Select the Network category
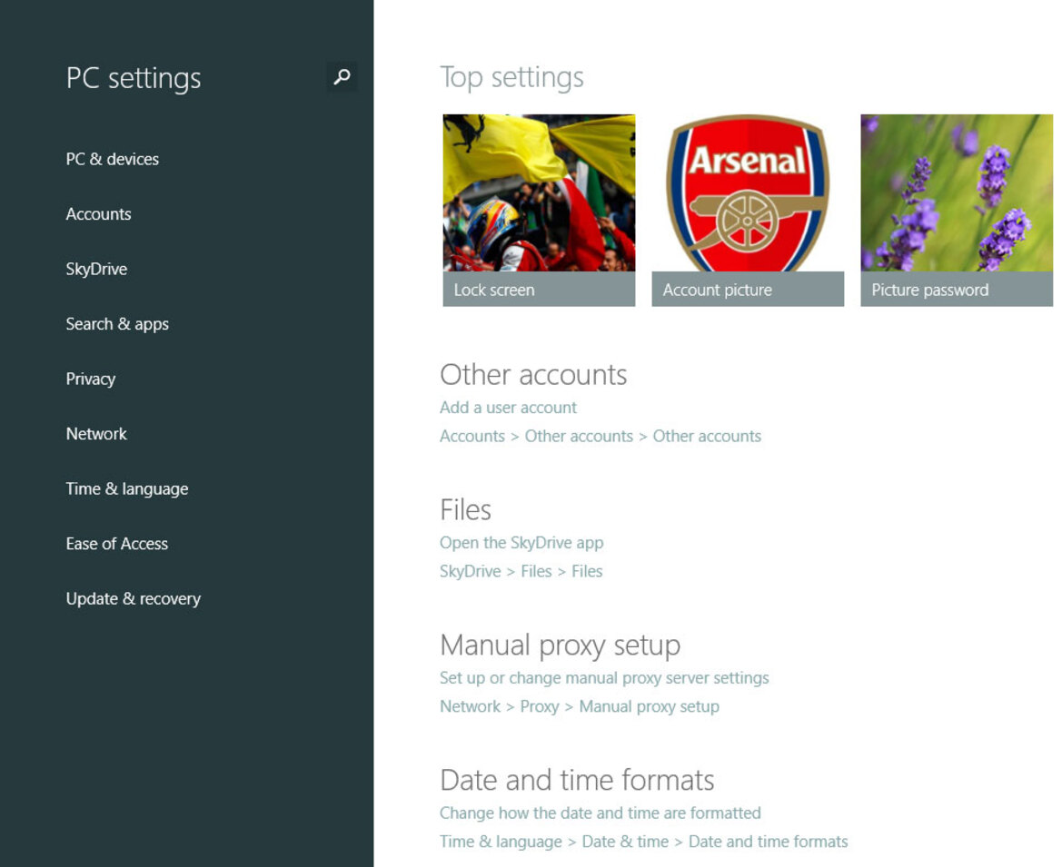The image size is (1062, 867). pos(96,434)
